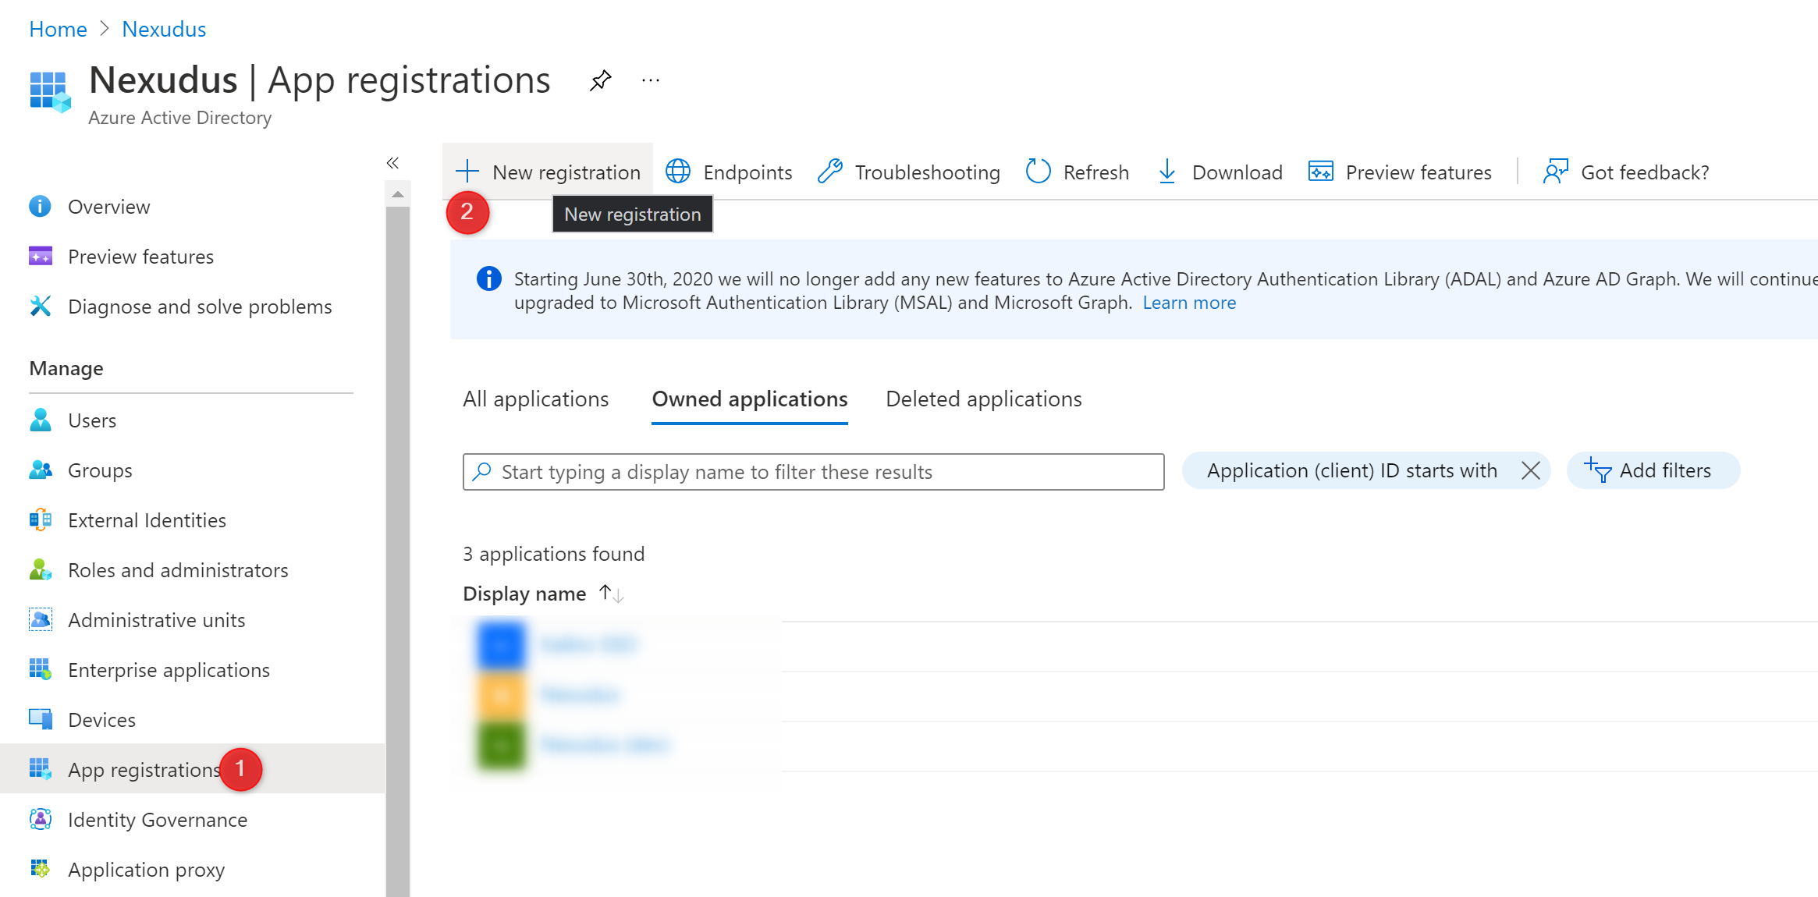Image resolution: width=1818 pixels, height=897 pixels.
Task: Click the plus icon for New registration
Action: pos(467,172)
